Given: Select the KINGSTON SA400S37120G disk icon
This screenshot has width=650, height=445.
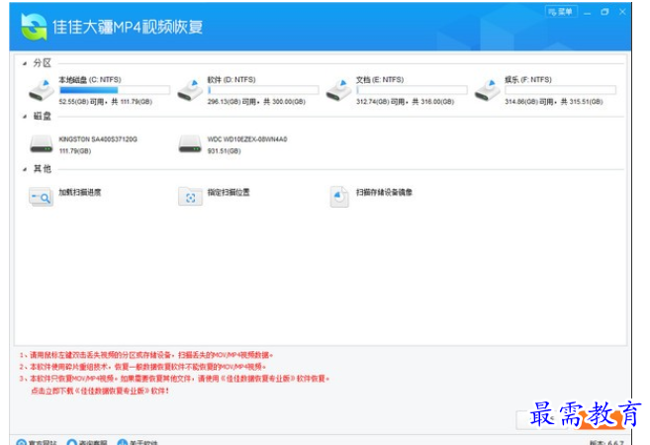Looking at the screenshot, I should (x=42, y=143).
